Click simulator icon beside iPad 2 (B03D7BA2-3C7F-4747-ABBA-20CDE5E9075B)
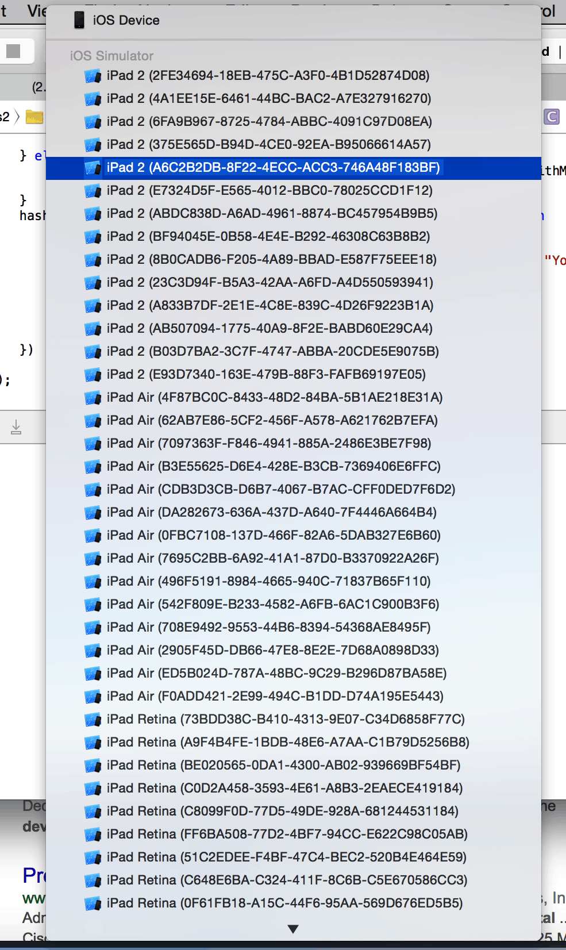The height and width of the screenshot is (950, 566). pos(93,352)
